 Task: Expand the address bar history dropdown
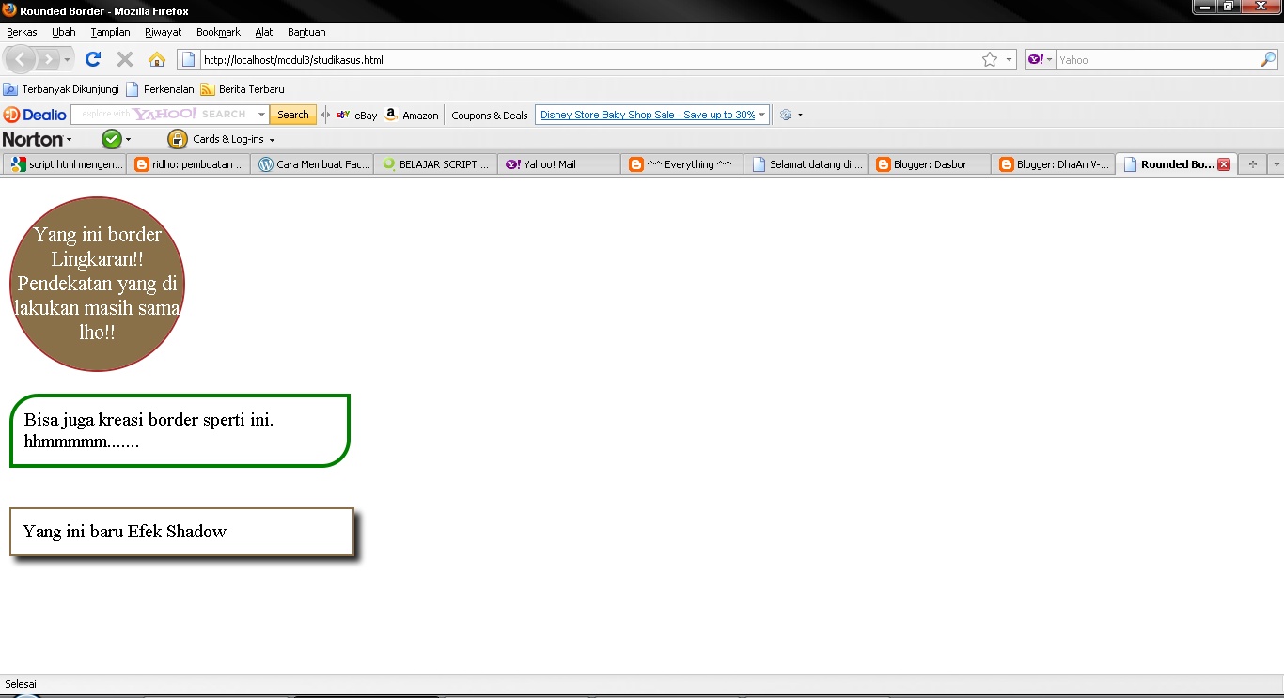pos(1010,59)
